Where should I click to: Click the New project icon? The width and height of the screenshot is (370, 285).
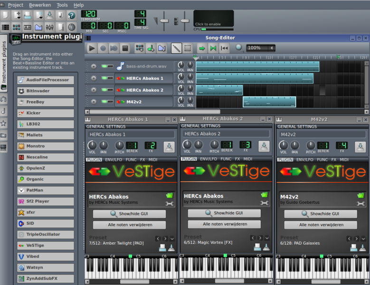(5, 15)
